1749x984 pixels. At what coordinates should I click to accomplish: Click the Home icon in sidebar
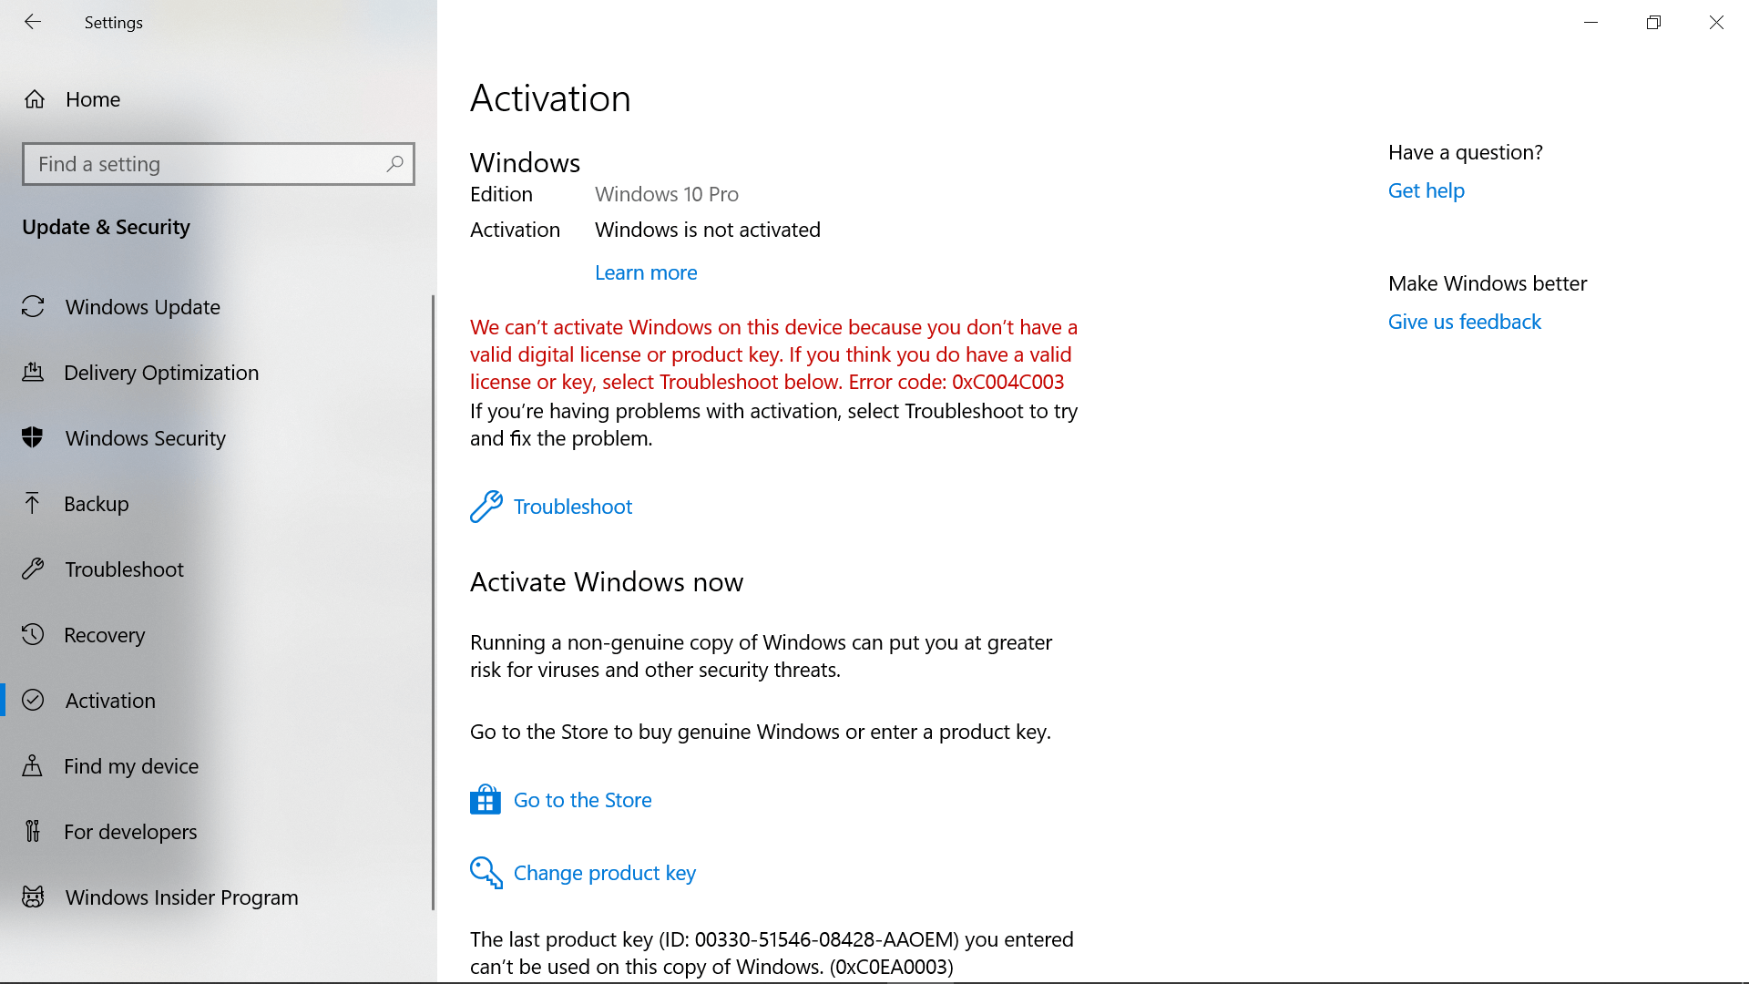pyautogui.click(x=35, y=99)
